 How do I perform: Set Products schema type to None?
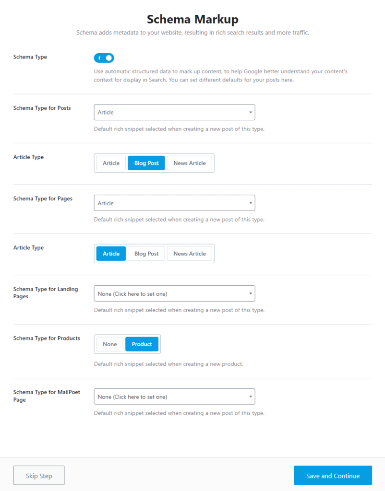click(x=110, y=344)
